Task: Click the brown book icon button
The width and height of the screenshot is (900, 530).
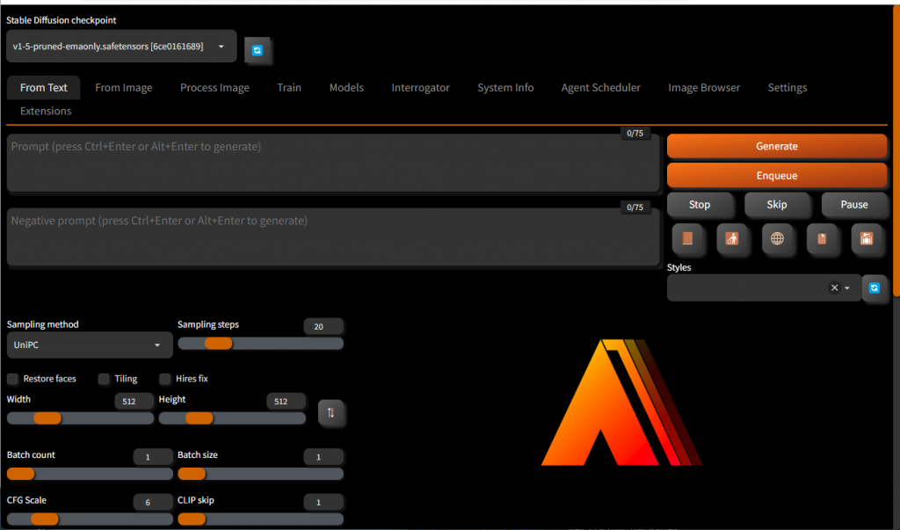Action: [687, 238]
